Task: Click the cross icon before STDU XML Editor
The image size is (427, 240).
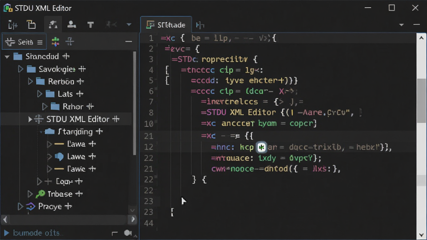Action: (39, 119)
